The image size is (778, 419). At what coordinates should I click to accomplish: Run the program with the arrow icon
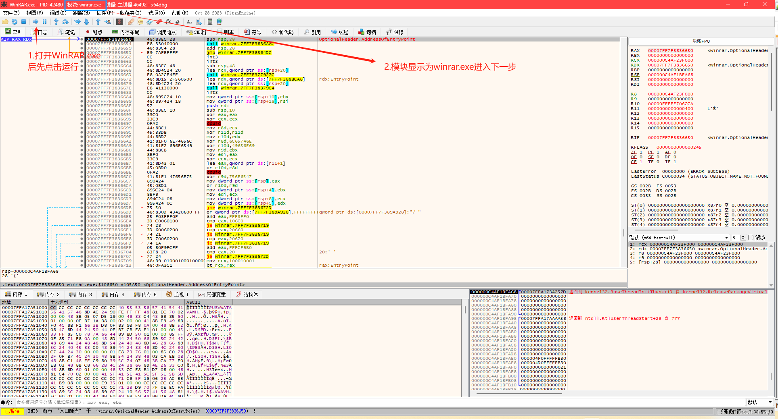[36, 22]
